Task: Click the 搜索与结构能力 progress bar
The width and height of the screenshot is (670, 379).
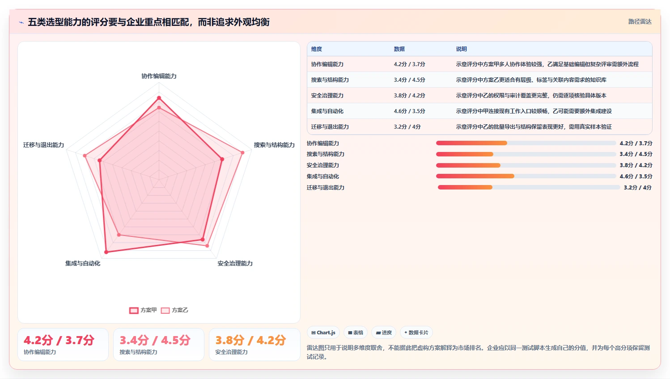Action: point(526,154)
